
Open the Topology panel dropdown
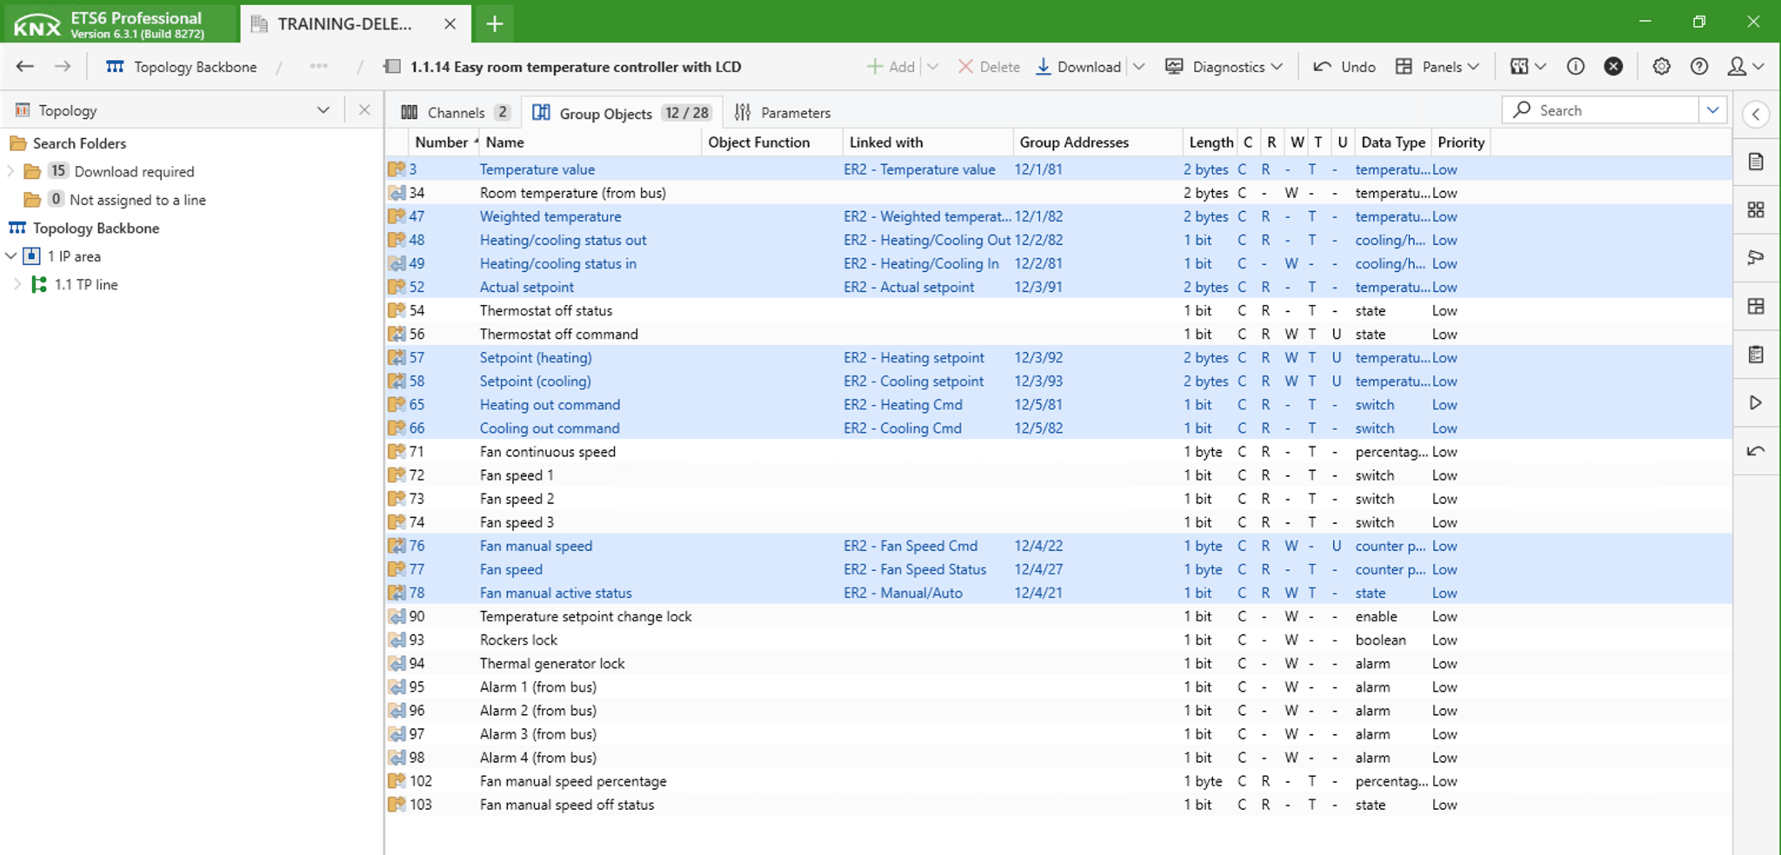coord(324,110)
